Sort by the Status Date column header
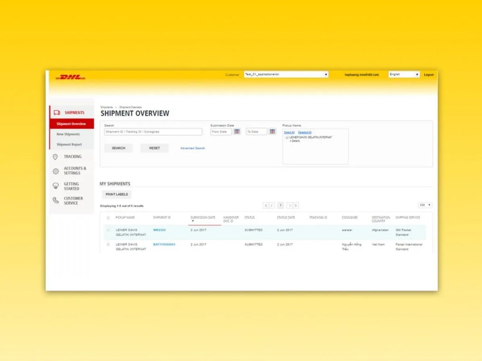 click(x=286, y=217)
